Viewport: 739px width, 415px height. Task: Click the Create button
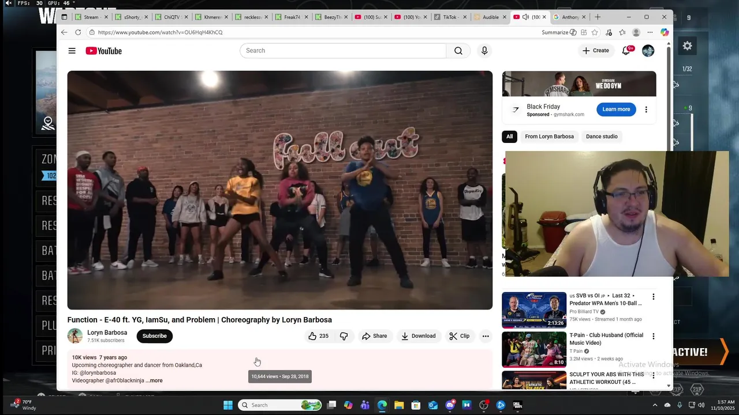tap(595, 51)
